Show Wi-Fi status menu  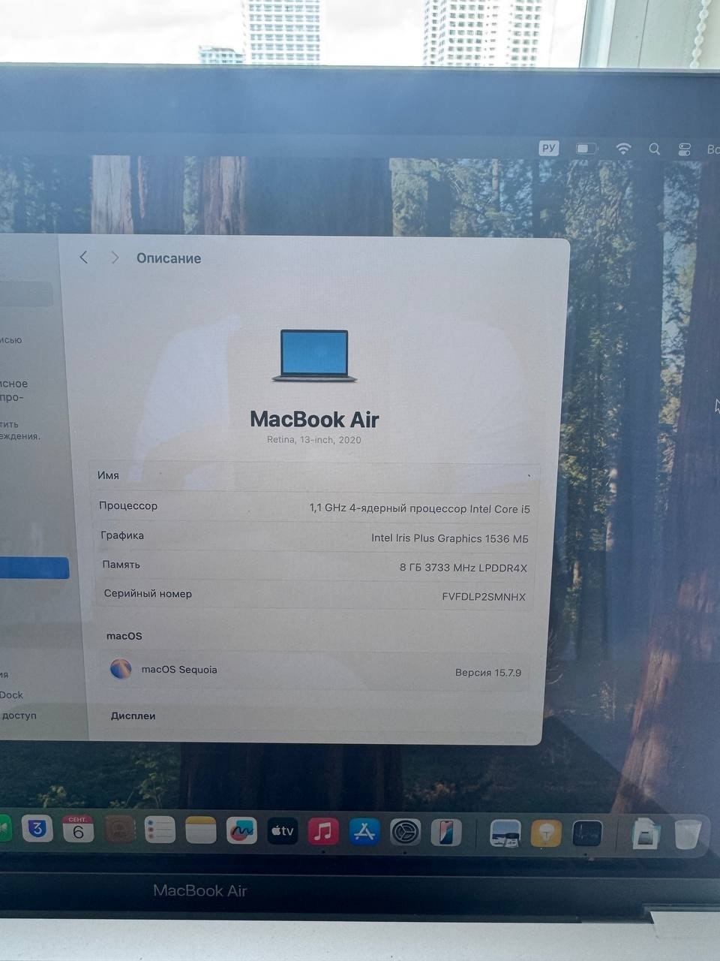coord(623,149)
